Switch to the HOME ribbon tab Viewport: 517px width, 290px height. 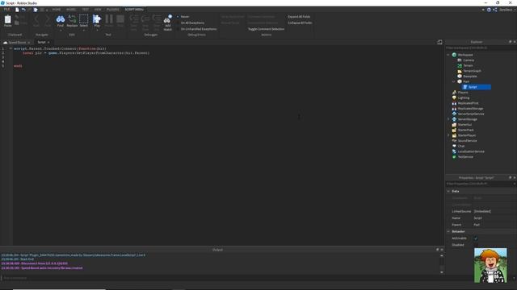tap(57, 10)
